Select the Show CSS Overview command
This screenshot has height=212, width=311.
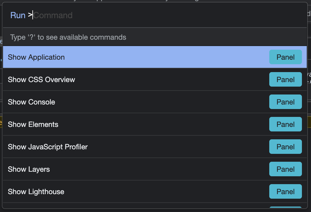click(41, 80)
